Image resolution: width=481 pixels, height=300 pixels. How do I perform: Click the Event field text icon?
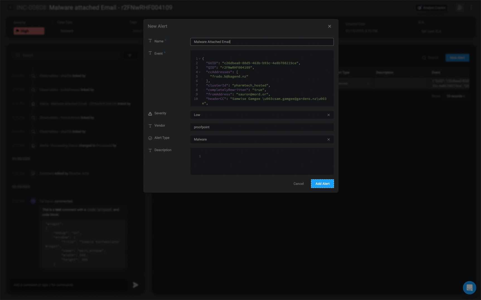click(150, 53)
